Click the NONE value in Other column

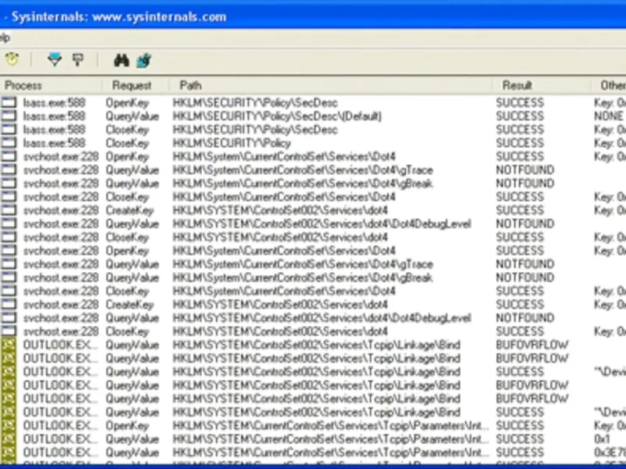(x=609, y=116)
